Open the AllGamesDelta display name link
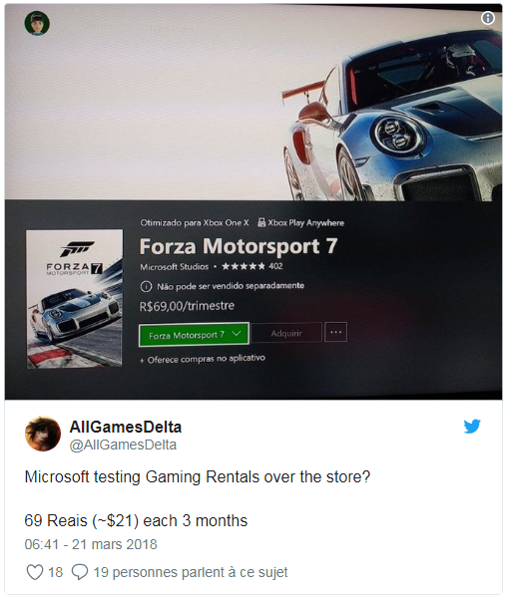 click(x=126, y=427)
